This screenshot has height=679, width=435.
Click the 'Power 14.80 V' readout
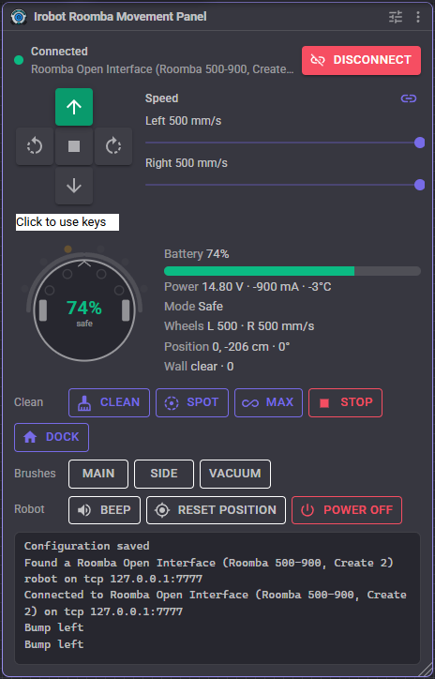(x=247, y=287)
